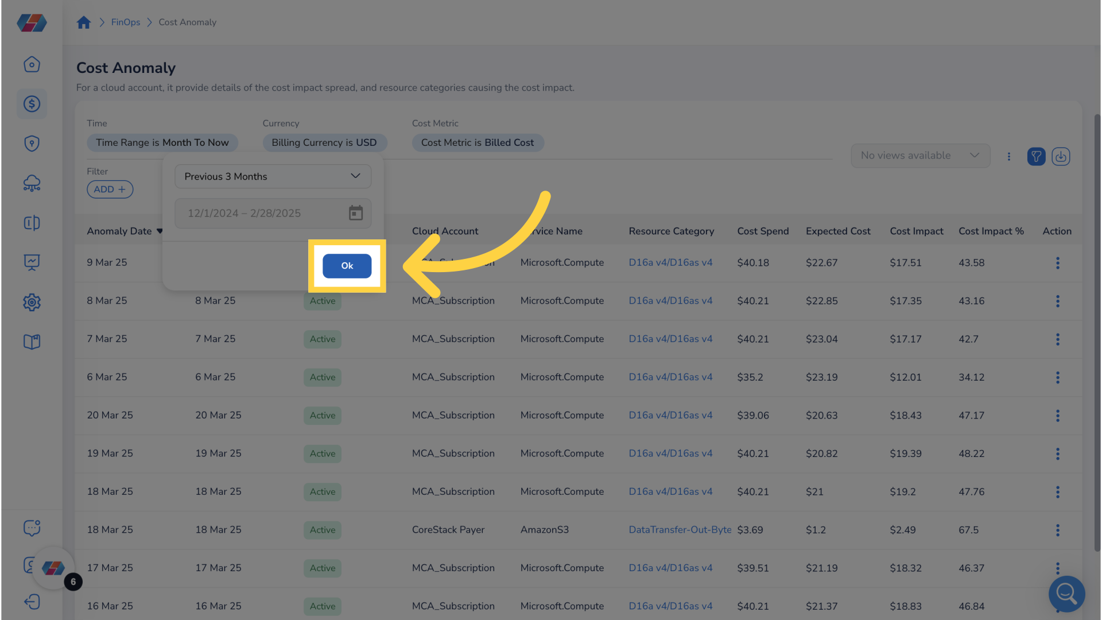This screenshot has height=620, width=1102.
Task: Open action menu for 6 Mar 25 row
Action: click(1057, 377)
